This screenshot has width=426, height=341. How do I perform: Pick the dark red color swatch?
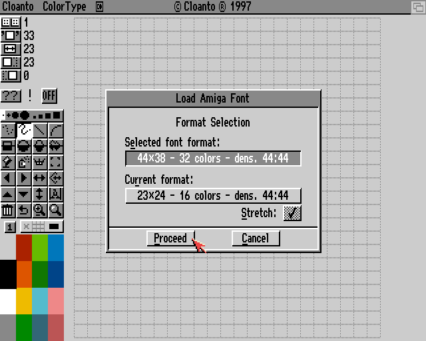click(24, 248)
